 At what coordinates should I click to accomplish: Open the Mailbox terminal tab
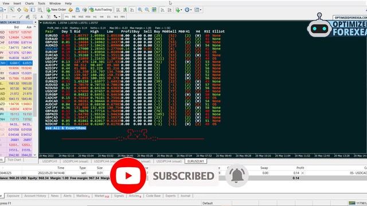[x=83, y=196]
